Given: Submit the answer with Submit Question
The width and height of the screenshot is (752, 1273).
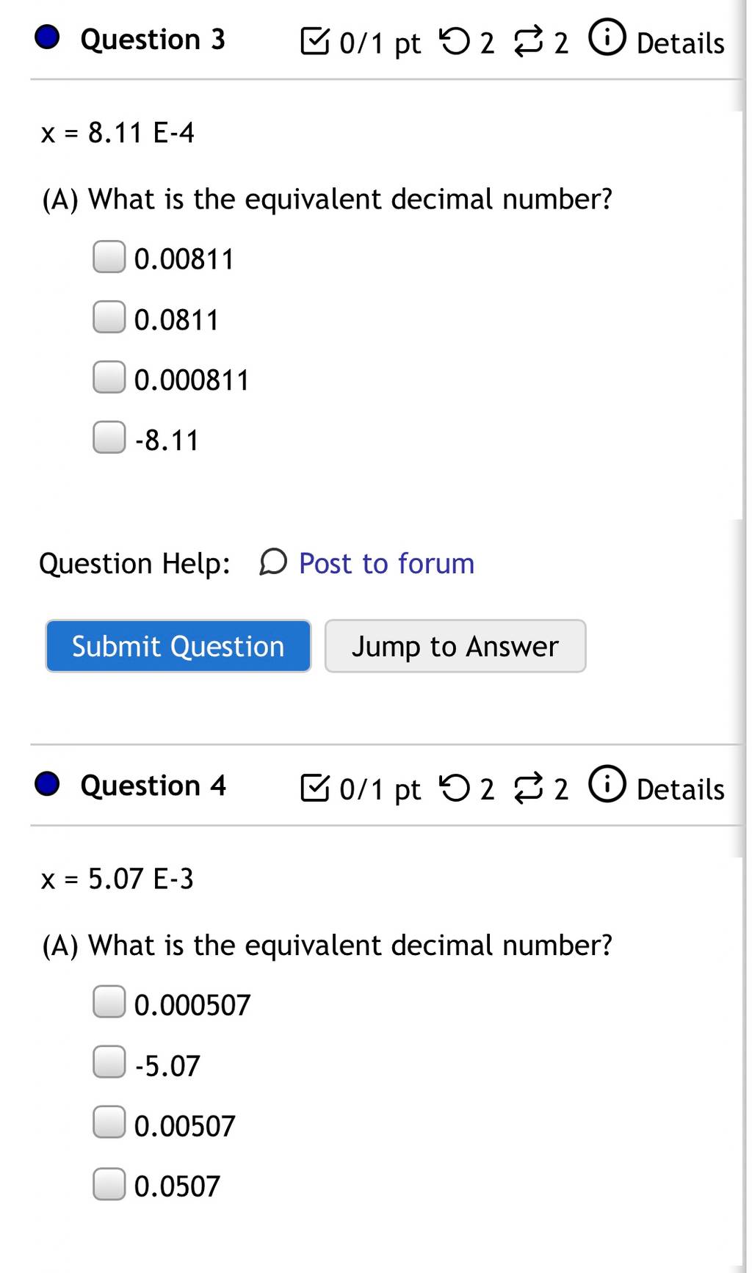Looking at the screenshot, I should (x=178, y=646).
